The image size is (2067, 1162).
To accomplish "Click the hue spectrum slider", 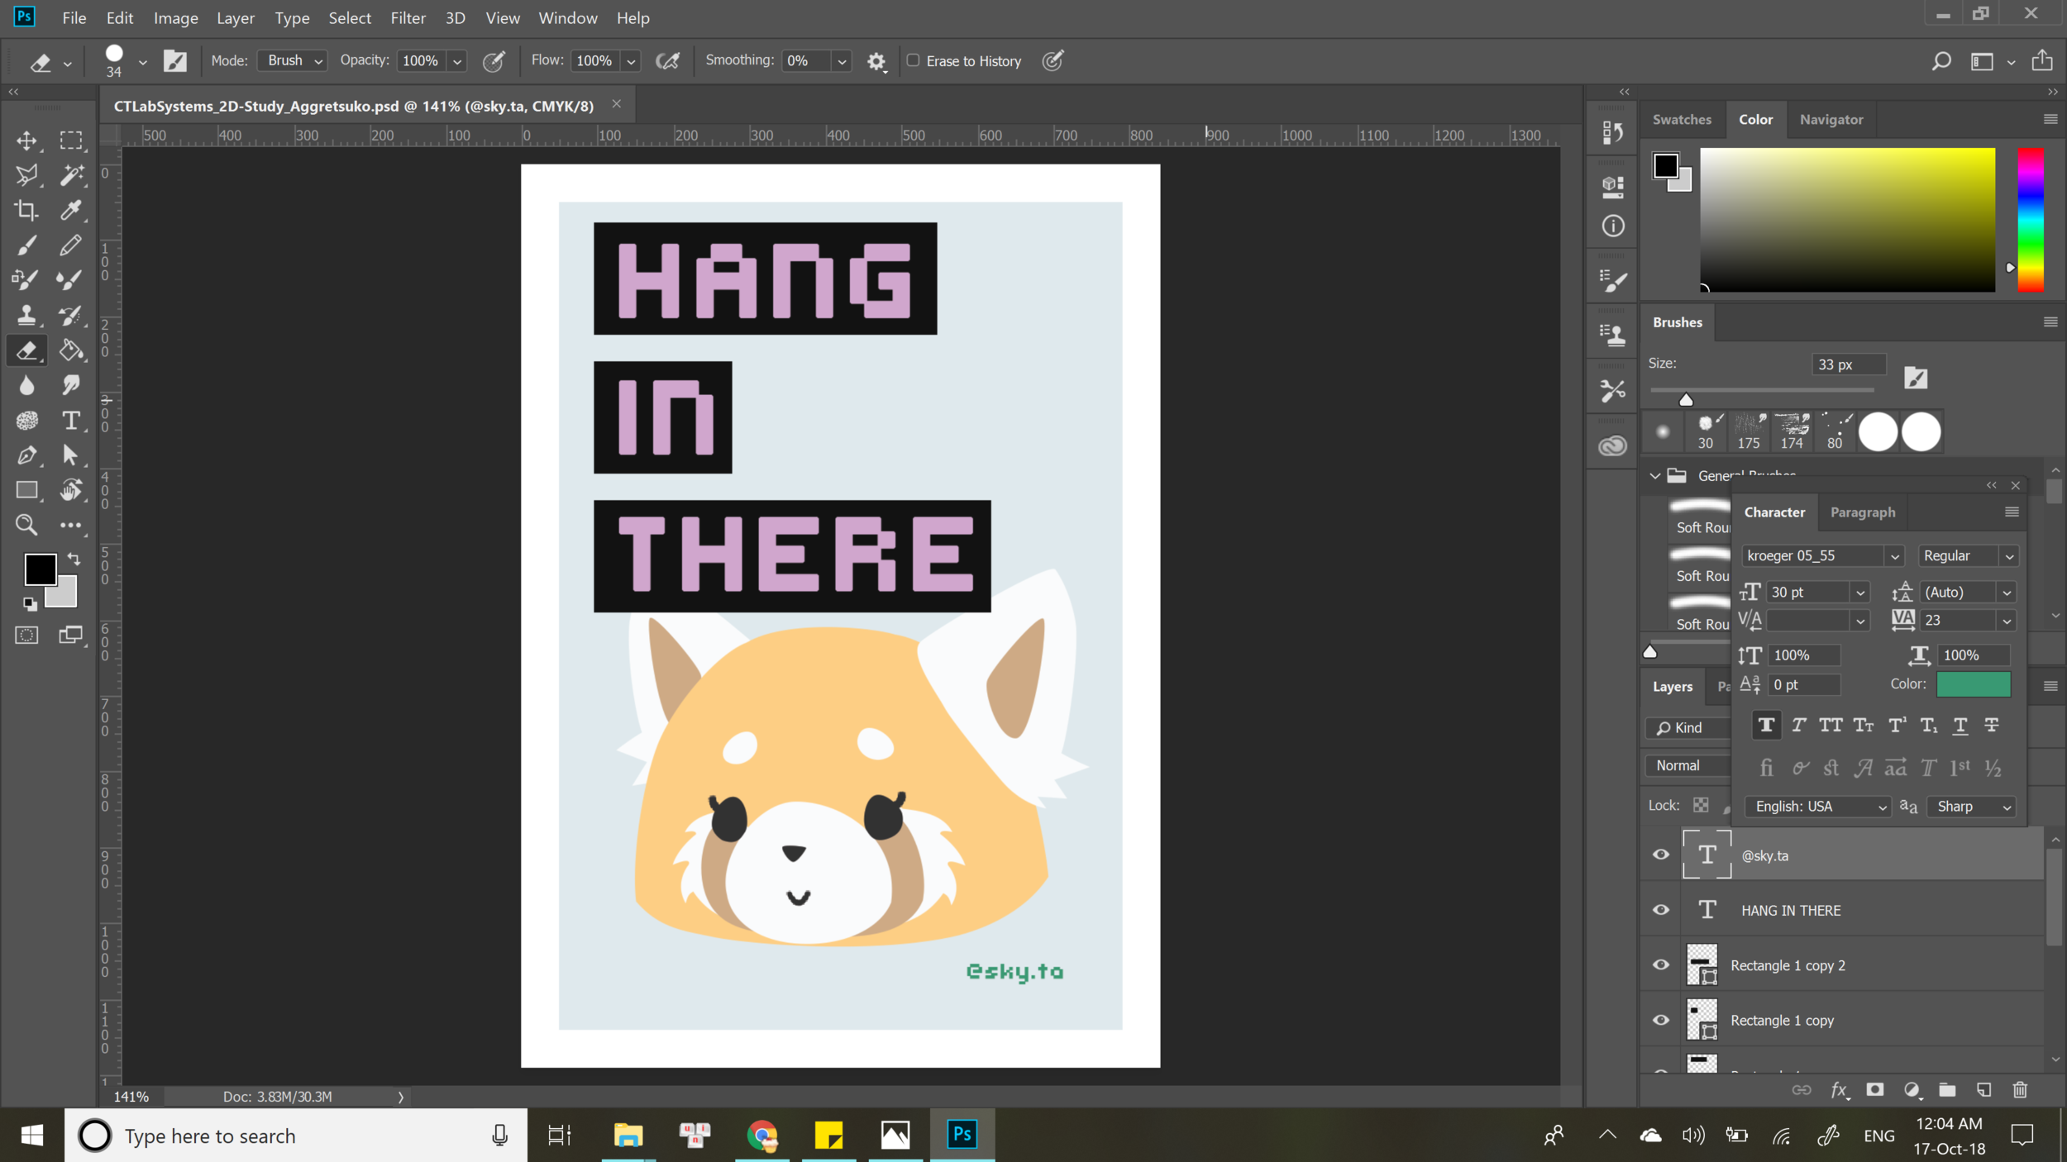I will tap(2030, 220).
